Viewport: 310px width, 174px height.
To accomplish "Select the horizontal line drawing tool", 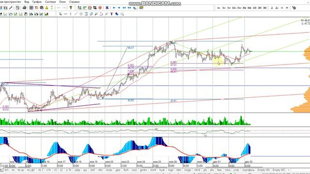I will coord(65,14).
